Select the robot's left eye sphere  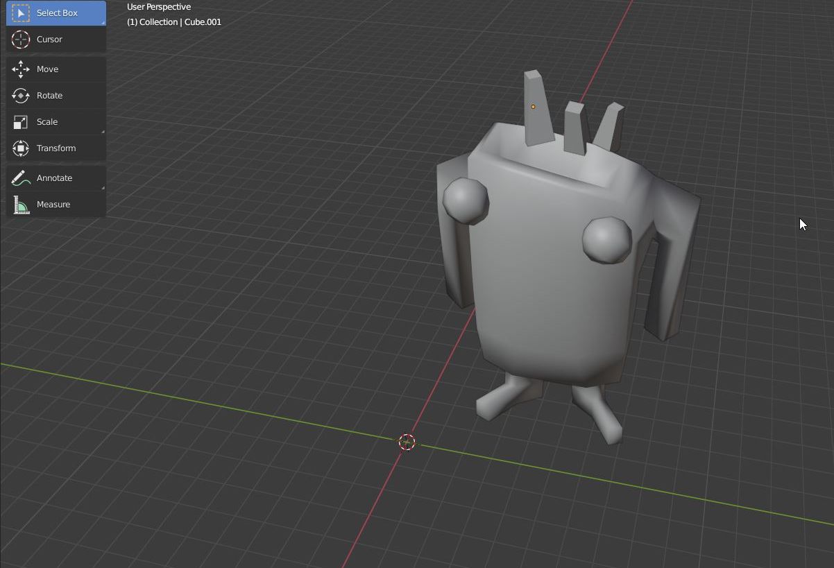pos(466,200)
